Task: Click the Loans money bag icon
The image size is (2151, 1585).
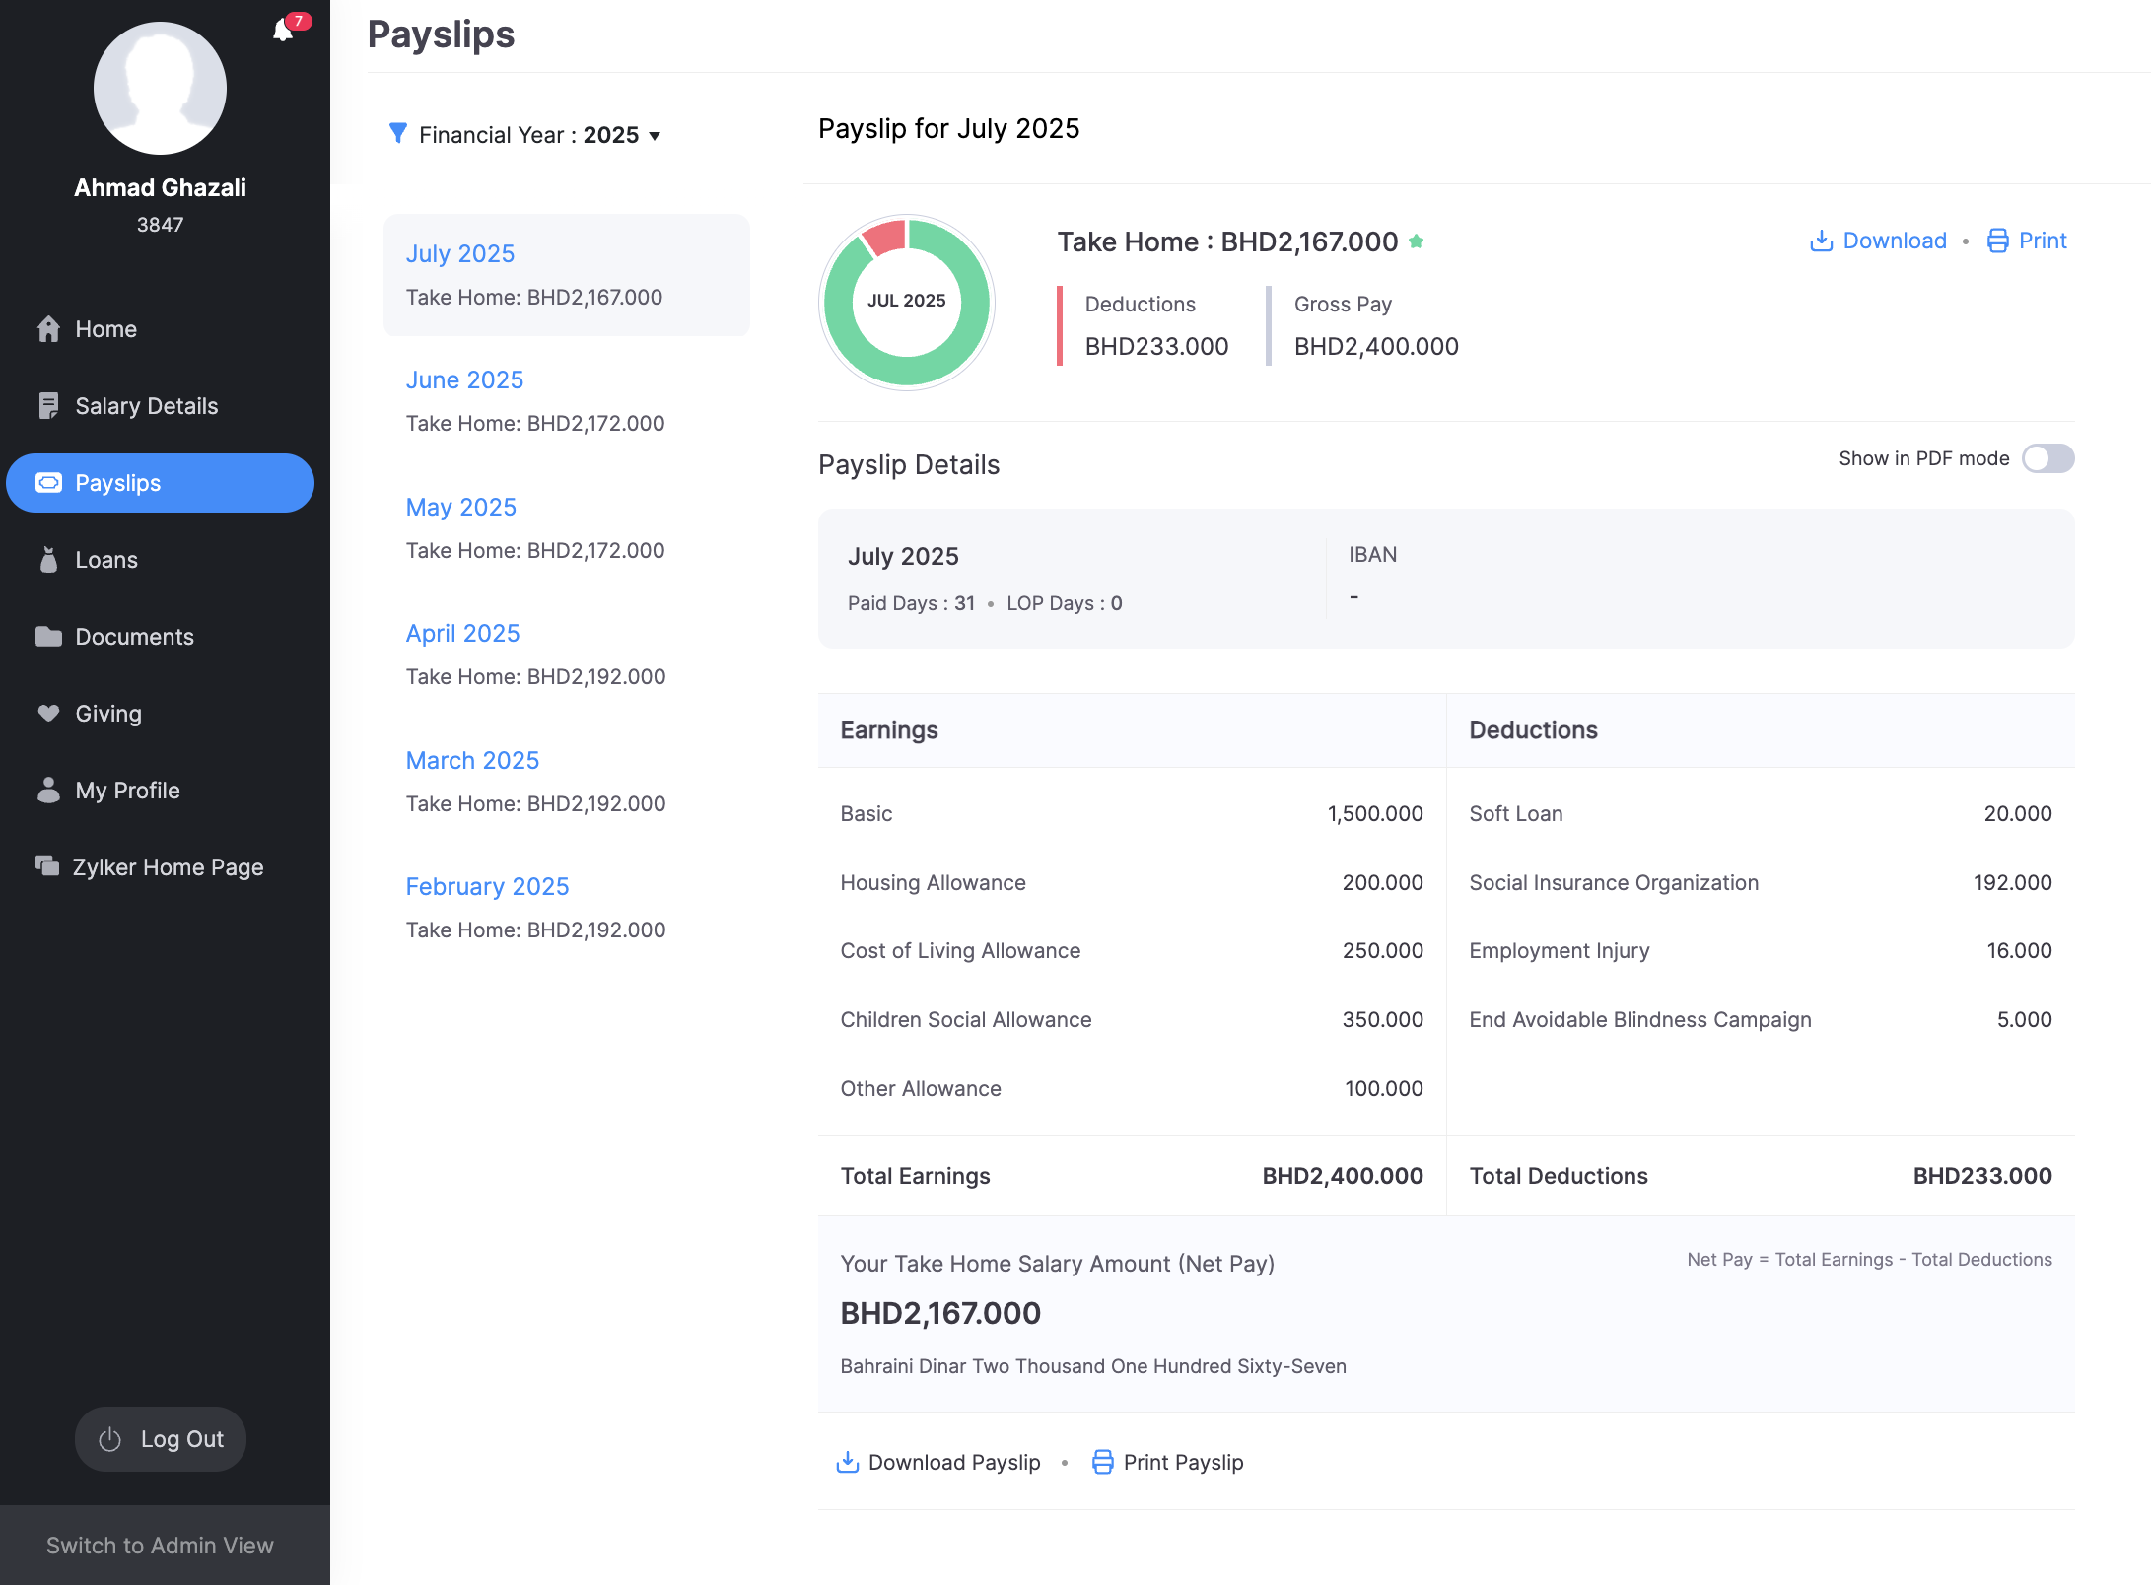Action: tap(48, 560)
